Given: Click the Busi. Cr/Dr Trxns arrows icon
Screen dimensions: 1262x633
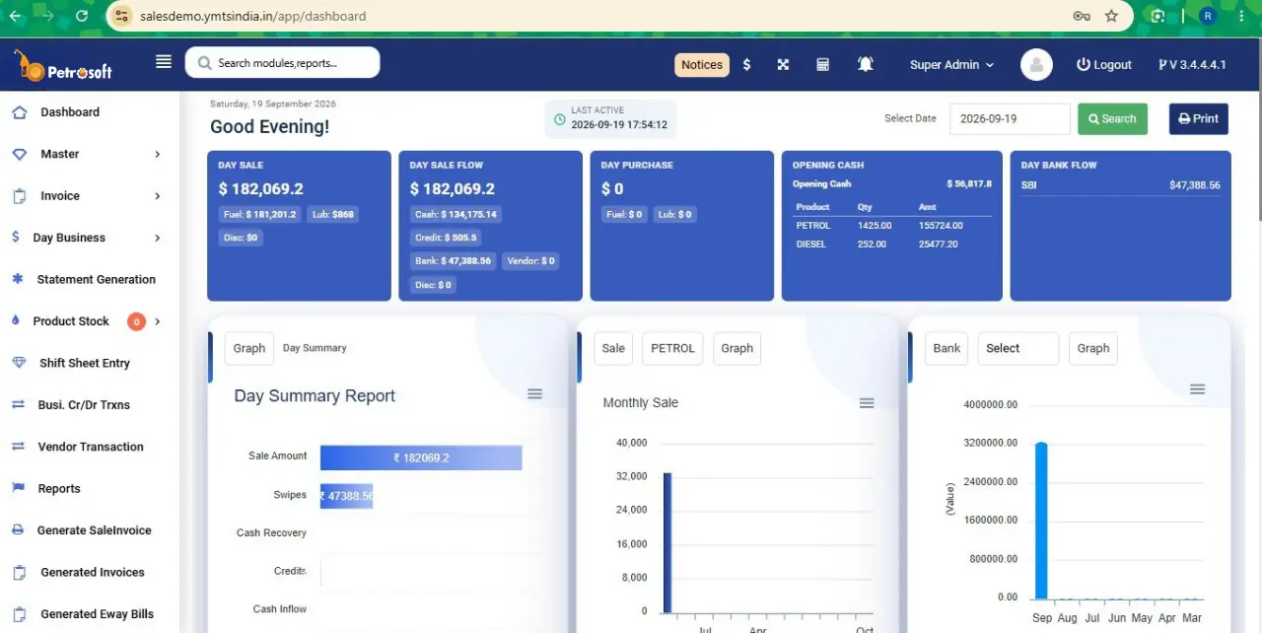Looking at the screenshot, I should tap(18, 405).
